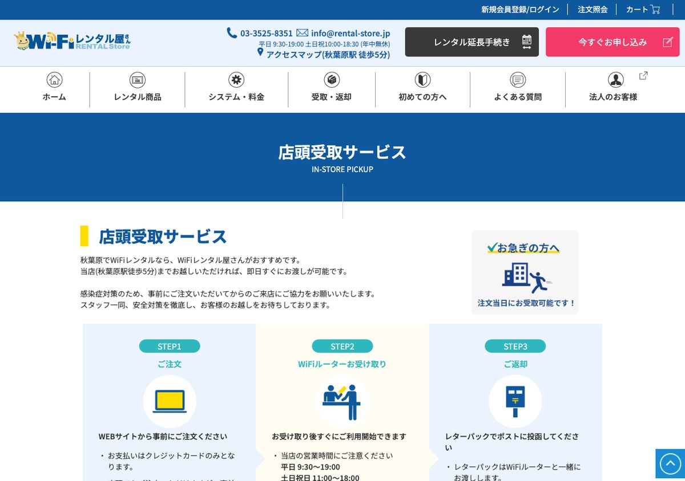Image resolution: width=685 pixels, height=481 pixels.
Task: Click the laptop icon in STEP1
Action: (170, 401)
